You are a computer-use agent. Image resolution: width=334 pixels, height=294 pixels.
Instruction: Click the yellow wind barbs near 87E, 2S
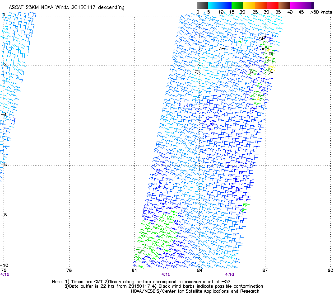pos(271,69)
